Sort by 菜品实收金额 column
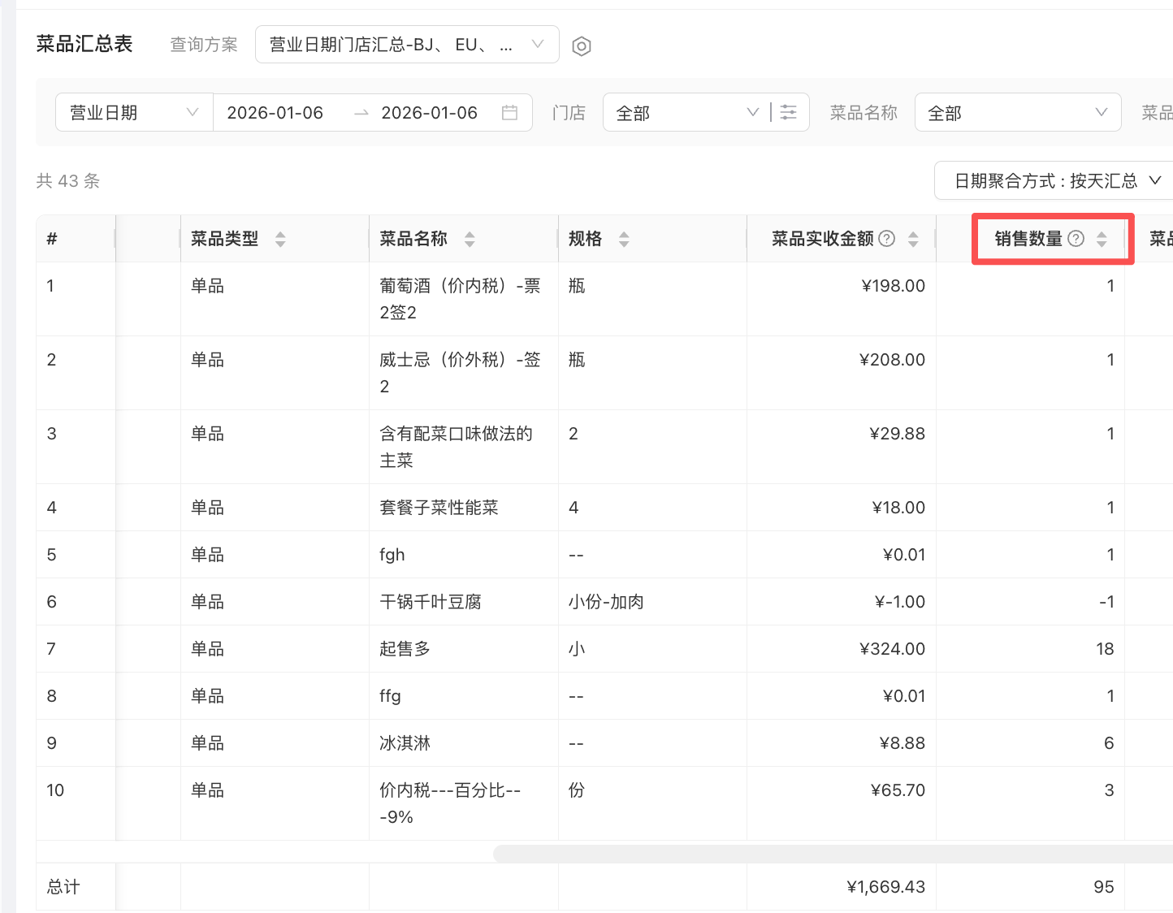The height and width of the screenshot is (913, 1173). coord(913,239)
